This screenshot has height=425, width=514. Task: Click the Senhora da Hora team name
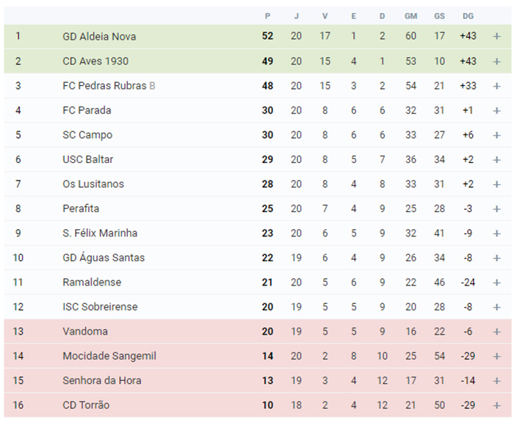(101, 380)
